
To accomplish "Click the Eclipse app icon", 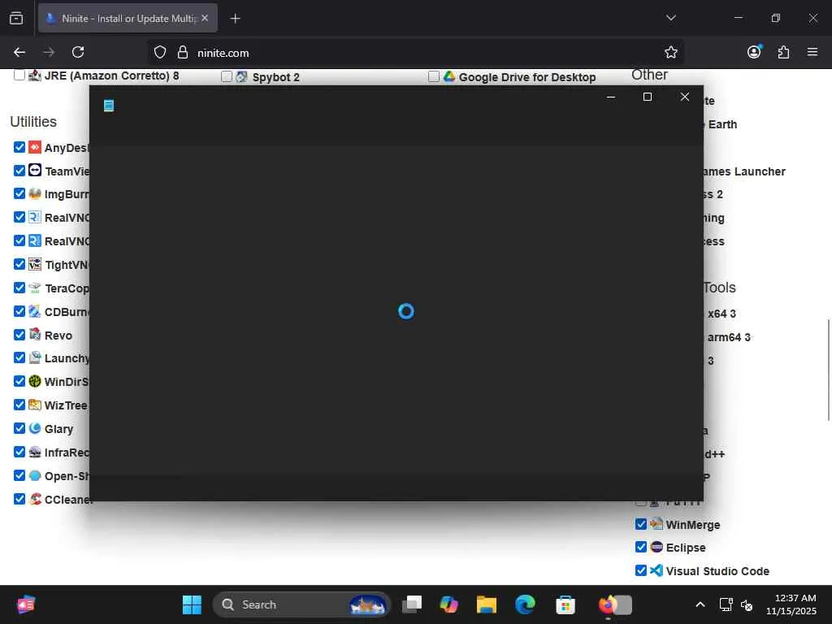I will (656, 547).
